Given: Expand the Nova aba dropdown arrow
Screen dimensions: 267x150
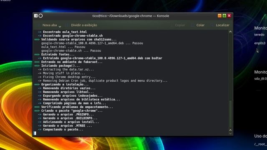Looking at the screenshot, I should pyautogui.click(x=60, y=27).
